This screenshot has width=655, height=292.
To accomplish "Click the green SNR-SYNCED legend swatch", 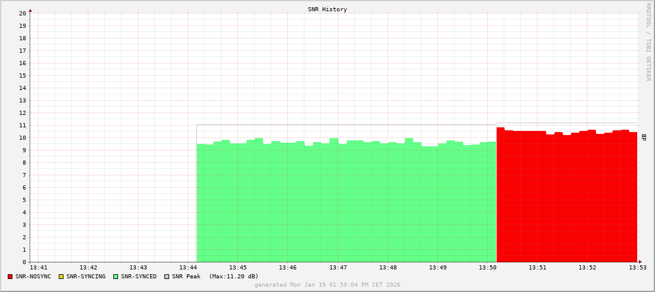I will coord(116,277).
